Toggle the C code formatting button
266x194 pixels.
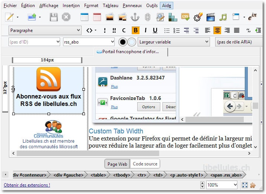point(124,30)
